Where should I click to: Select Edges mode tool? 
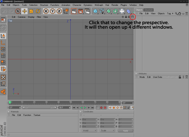(3, 56)
